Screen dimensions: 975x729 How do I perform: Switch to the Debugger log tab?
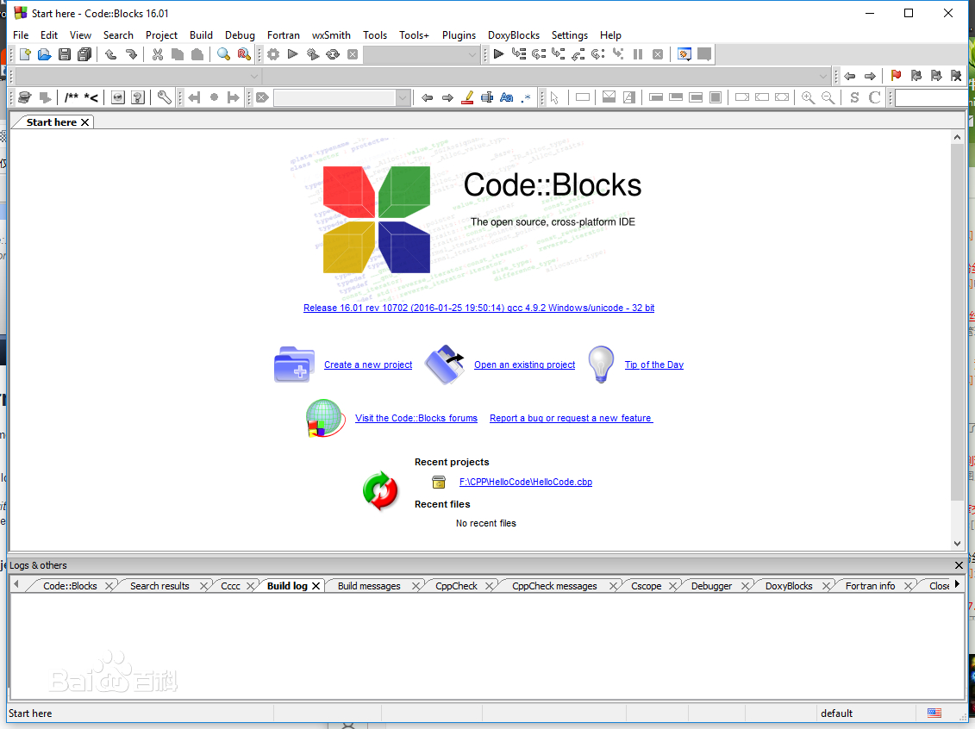711,586
